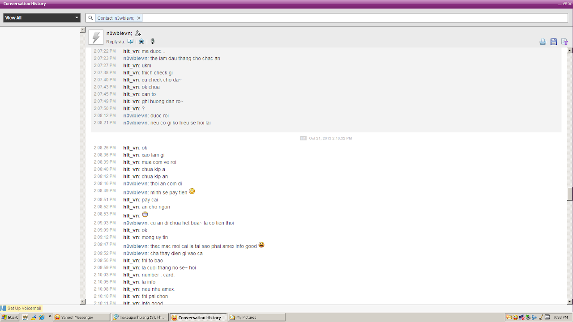Click the broom cleaner tray icon
573x322 pixels.
click(540, 317)
